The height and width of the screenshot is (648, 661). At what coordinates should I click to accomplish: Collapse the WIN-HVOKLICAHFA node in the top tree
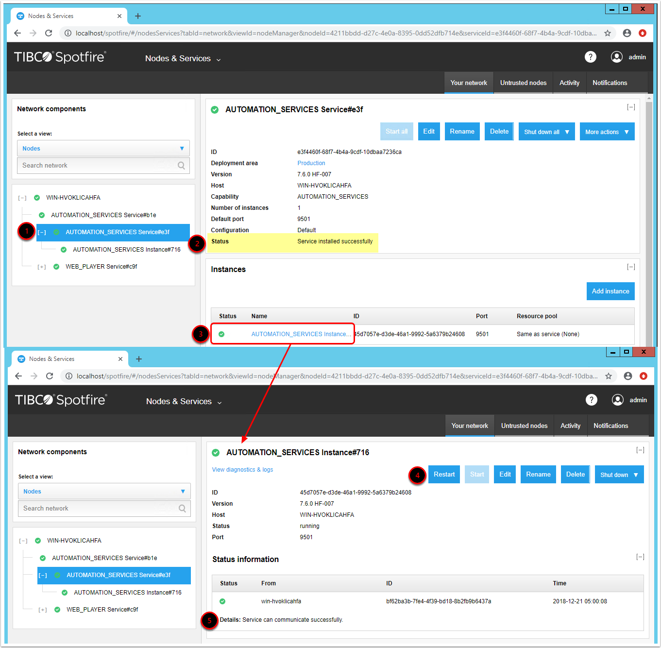point(22,198)
